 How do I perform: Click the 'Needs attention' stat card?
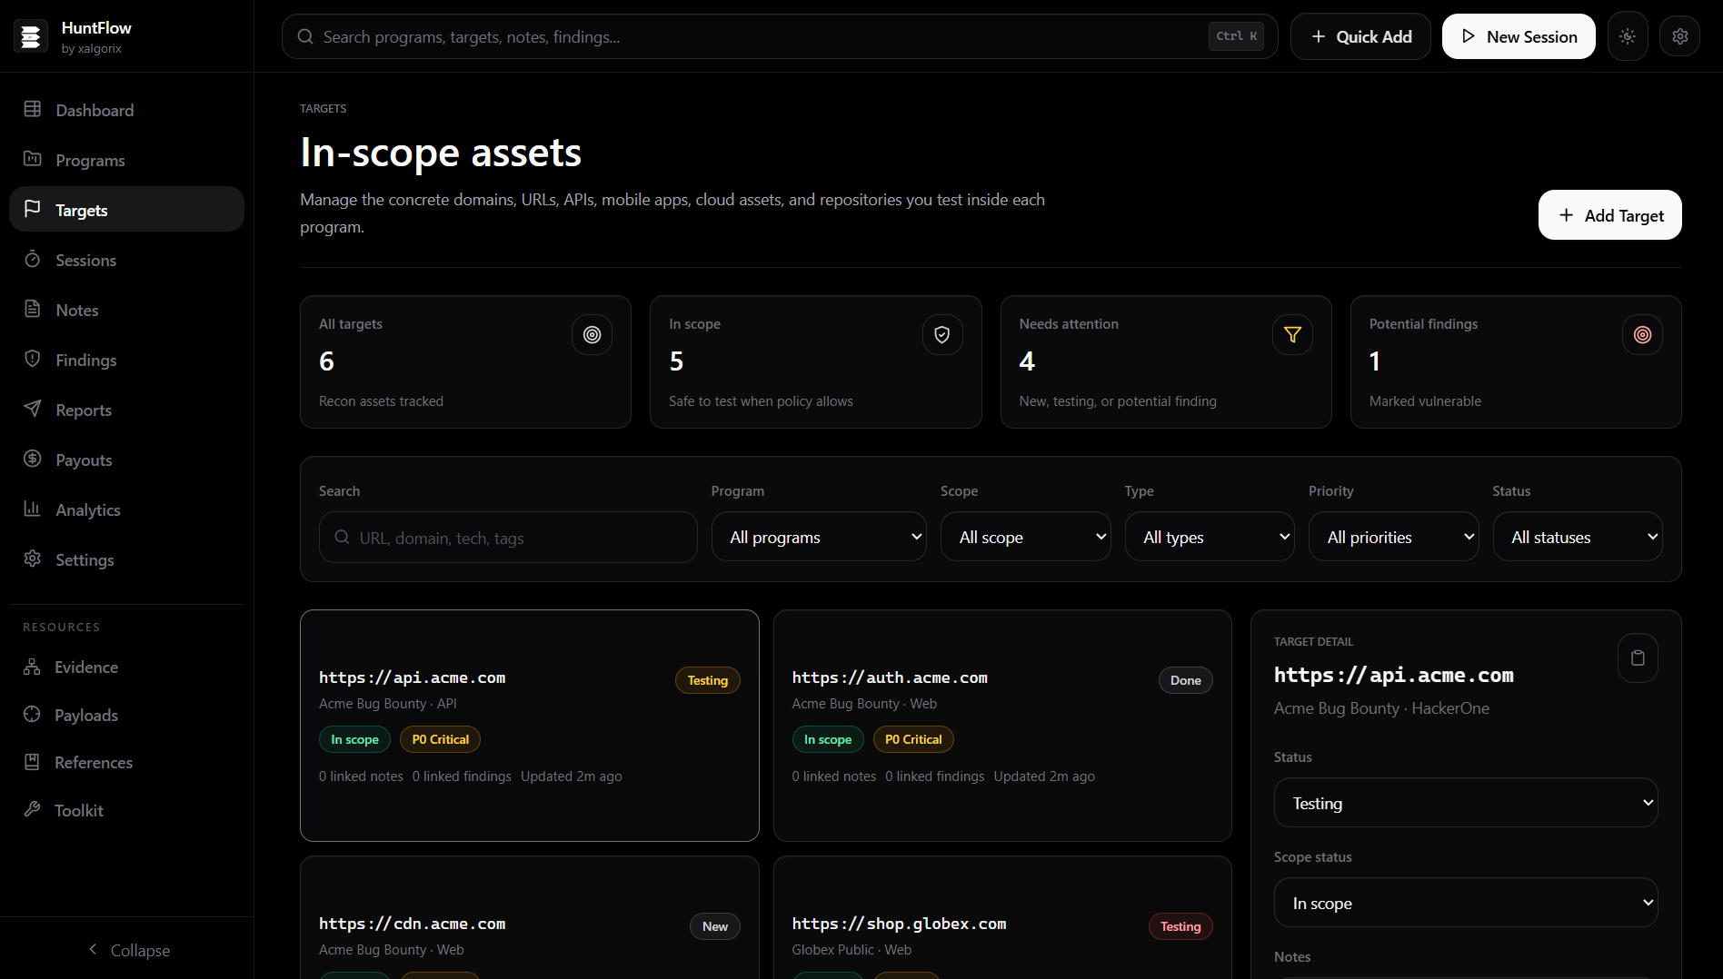click(1166, 361)
